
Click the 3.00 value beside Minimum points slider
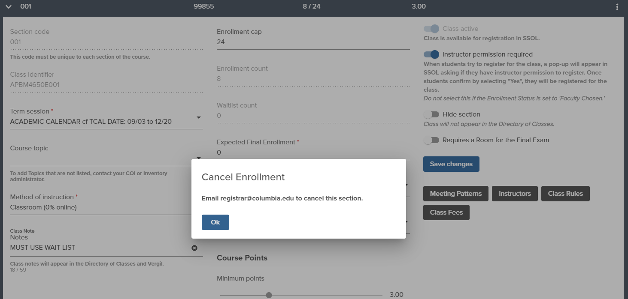click(x=397, y=295)
